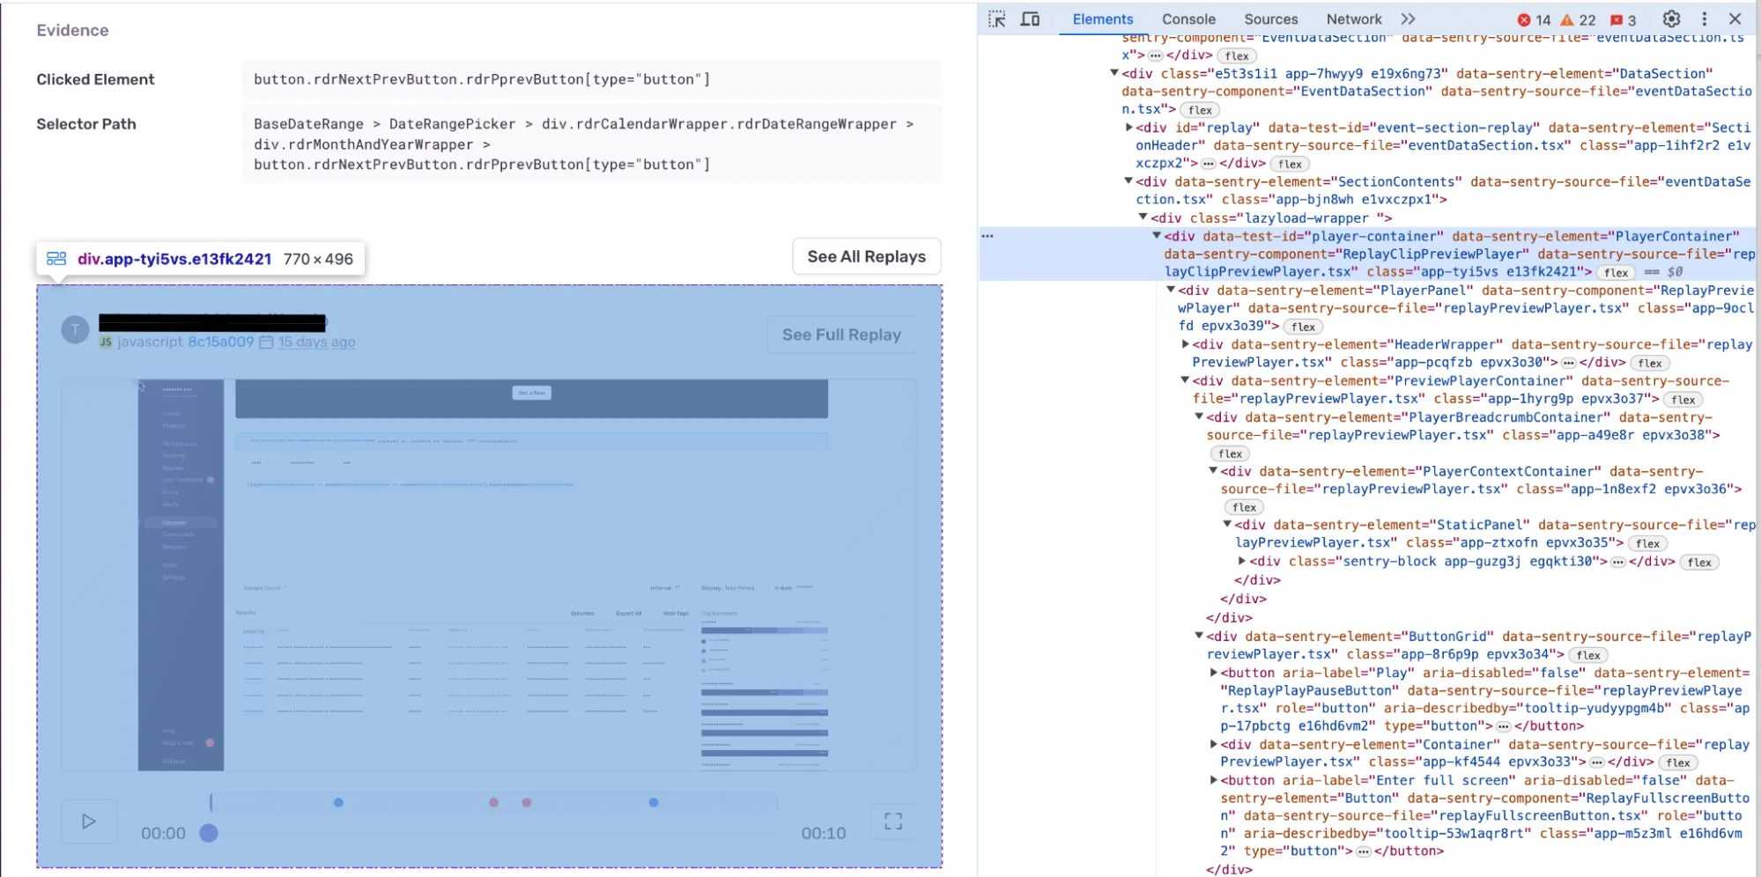This screenshot has width=1761, height=877.
Task: Toggle the flex badge on the ButtonGrid div
Action: click(x=1588, y=654)
